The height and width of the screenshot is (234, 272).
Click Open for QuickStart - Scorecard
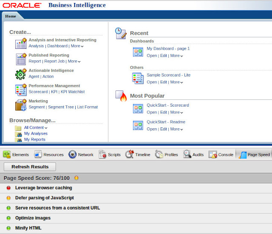(152, 112)
